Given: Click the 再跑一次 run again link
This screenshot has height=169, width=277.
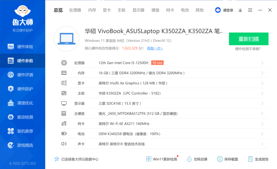Looking at the screenshot, I should point(155,48).
